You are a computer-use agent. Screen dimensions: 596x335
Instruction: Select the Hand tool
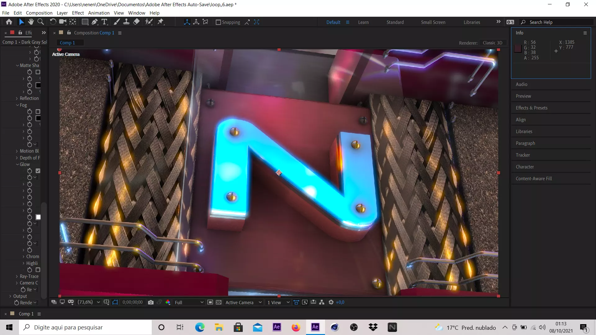(x=31, y=22)
